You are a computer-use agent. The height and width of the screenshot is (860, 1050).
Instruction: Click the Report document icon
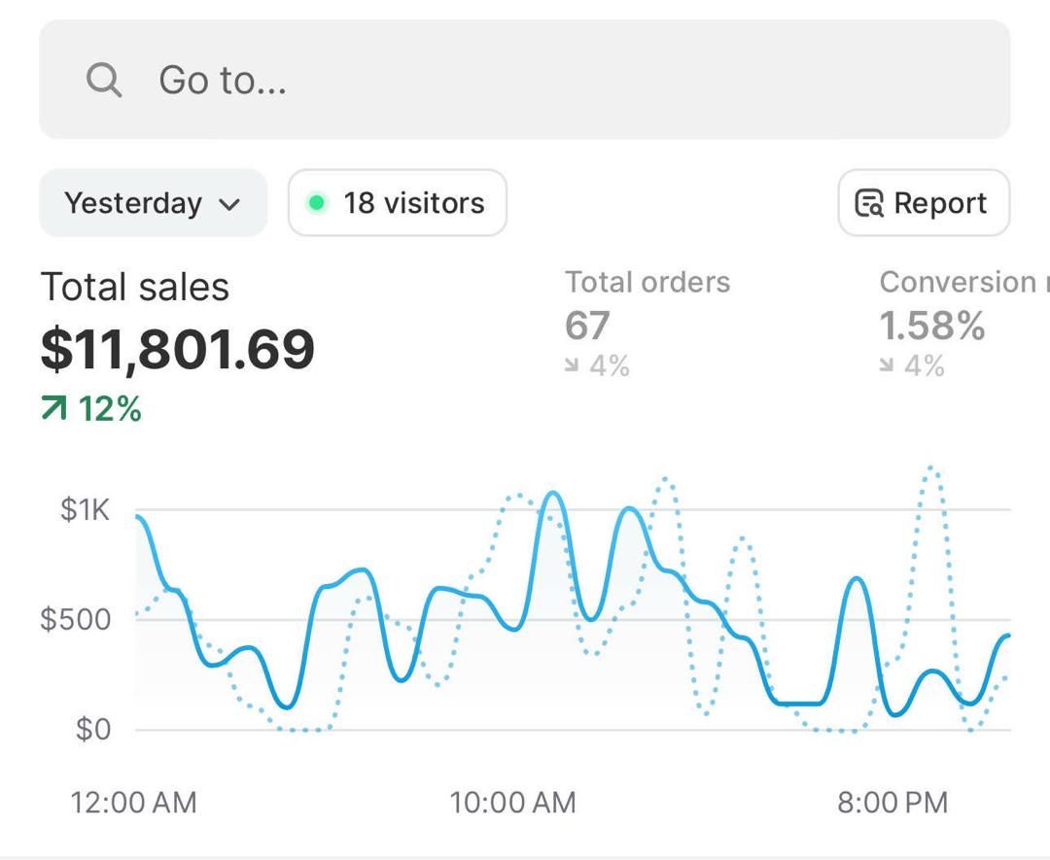(x=869, y=203)
